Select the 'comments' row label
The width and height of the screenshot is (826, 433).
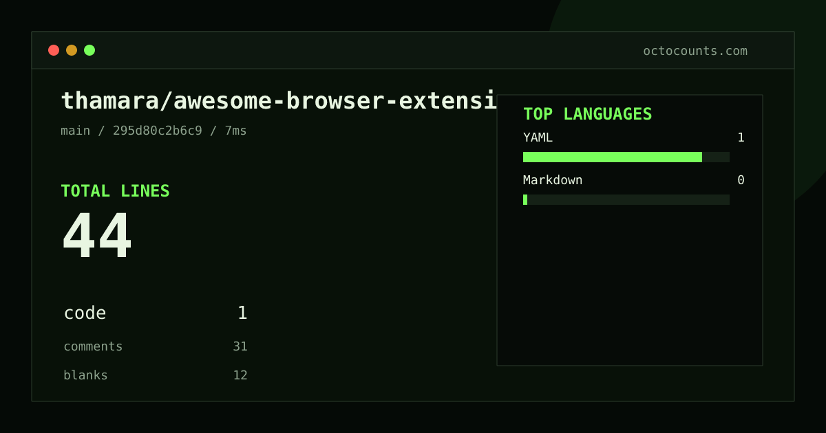[x=93, y=346]
